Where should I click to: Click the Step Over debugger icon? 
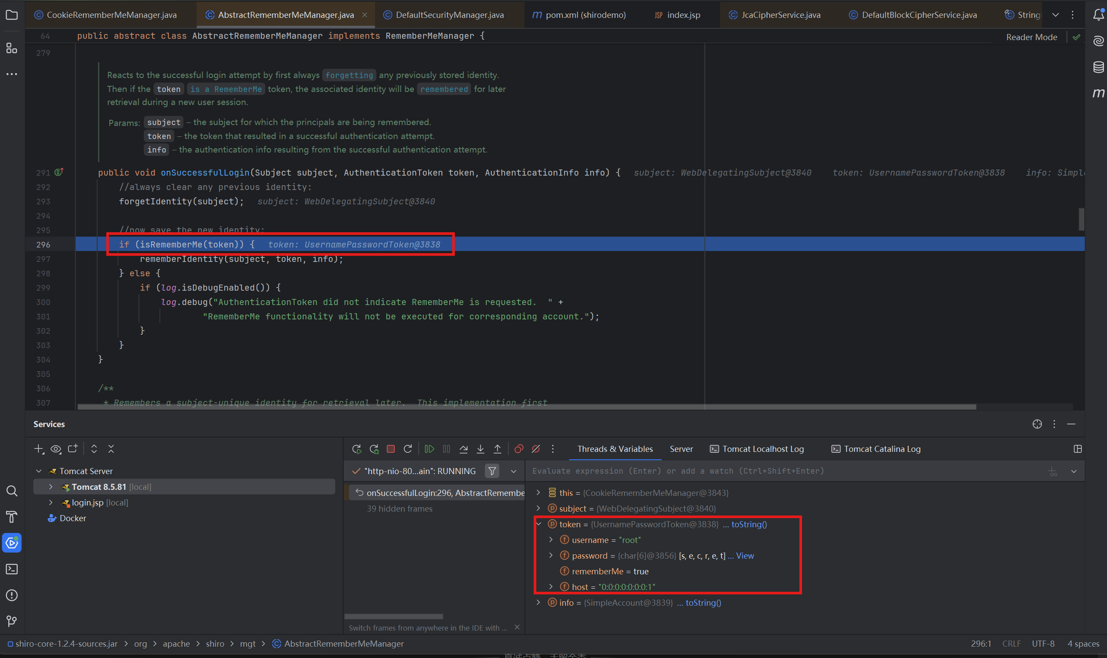tap(464, 449)
